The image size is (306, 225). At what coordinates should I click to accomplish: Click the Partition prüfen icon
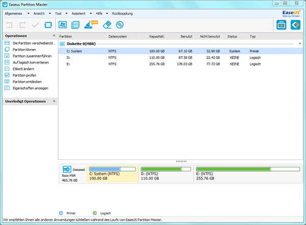pyautogui.click(x=7, y=75)
